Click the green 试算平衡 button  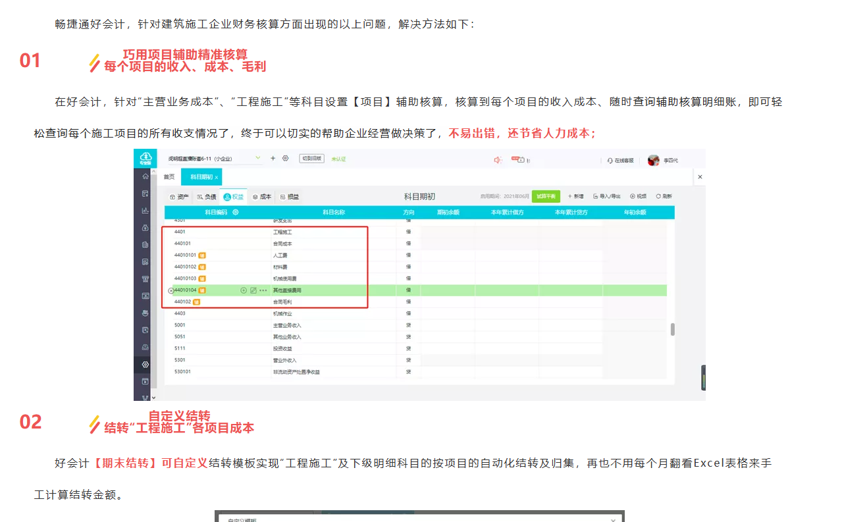pos(546,196)
